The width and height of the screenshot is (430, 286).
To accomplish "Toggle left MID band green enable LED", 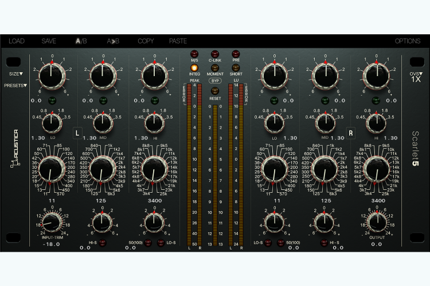I will [x=103, y=101].
